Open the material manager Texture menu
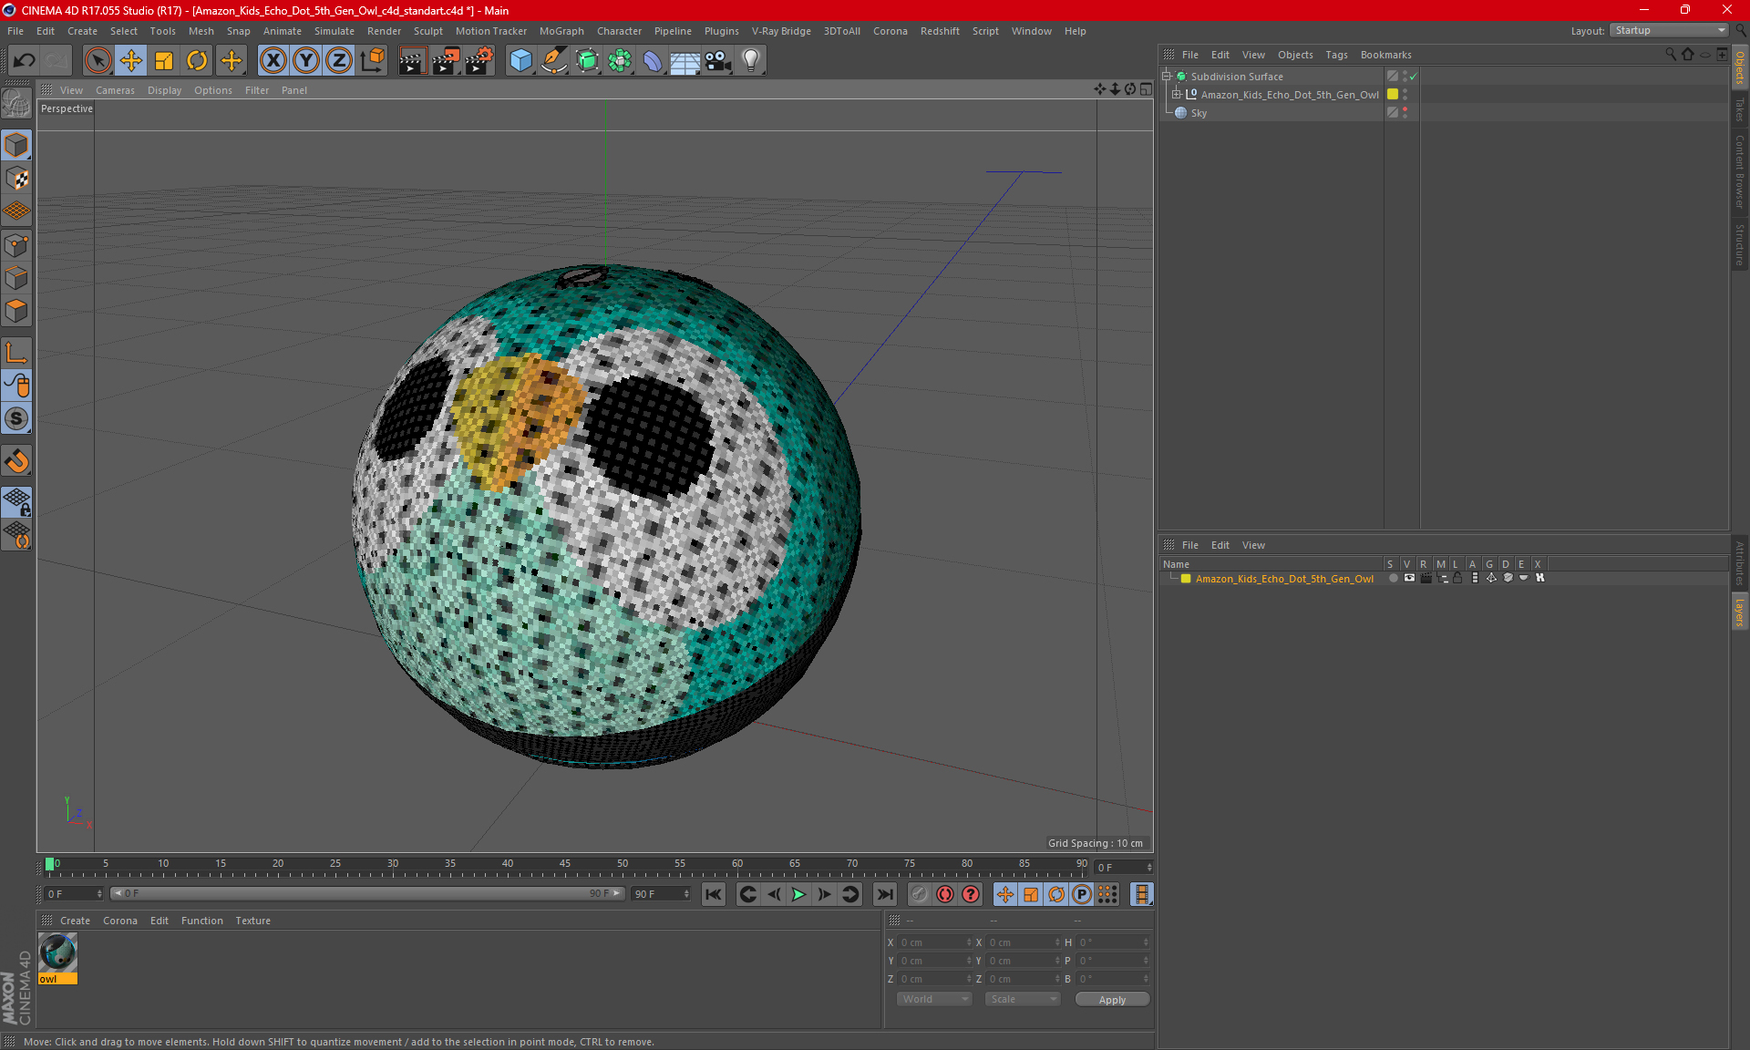1750x1050 pixels. click(x=252, y=921)
